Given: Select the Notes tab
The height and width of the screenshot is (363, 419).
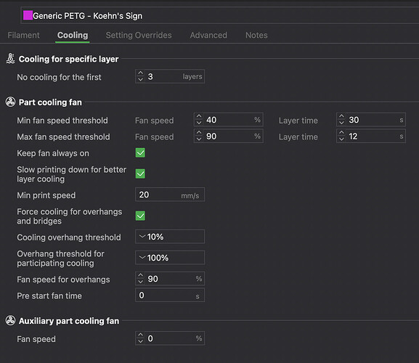Looking at the screenshot, I should 256,36.
